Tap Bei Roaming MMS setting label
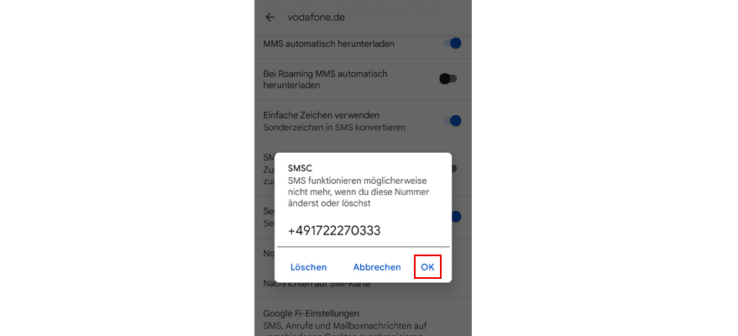Viewport: 738px width, 336px height. (325, 80)
